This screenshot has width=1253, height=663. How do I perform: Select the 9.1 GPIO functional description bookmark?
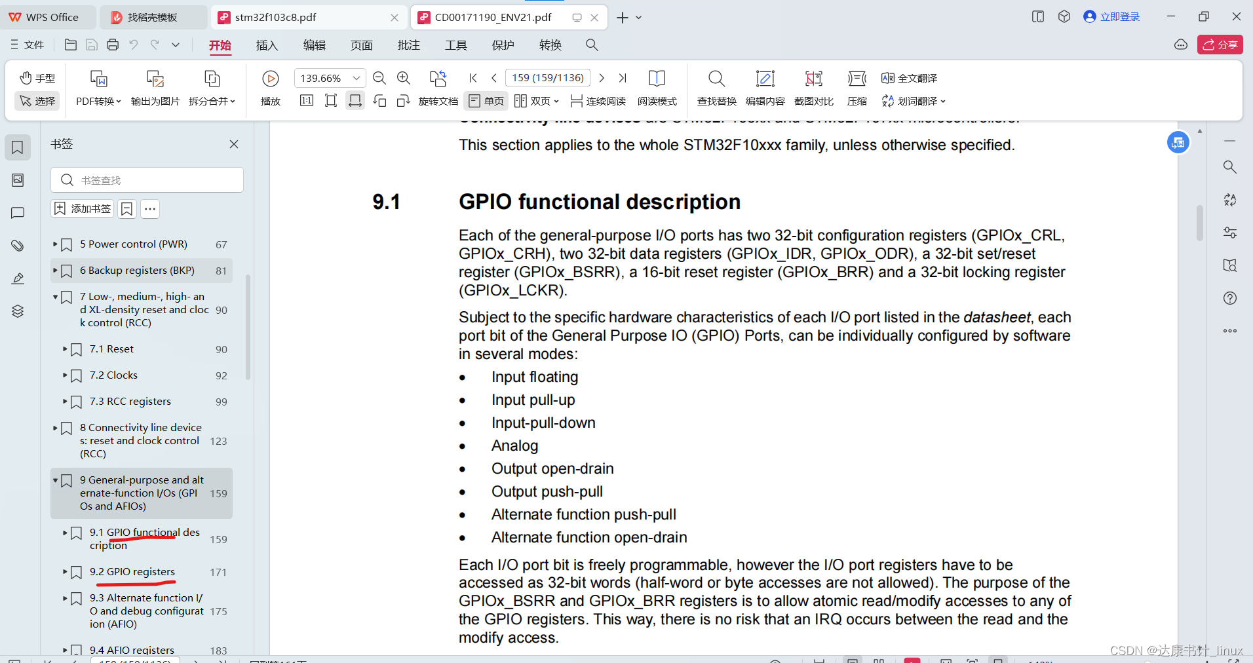point(145,539)
